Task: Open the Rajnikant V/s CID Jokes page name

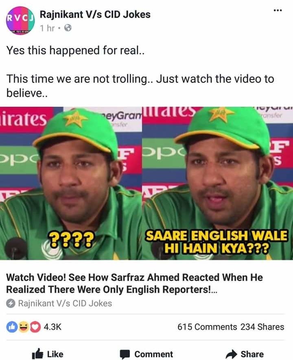Action: (x=95, y=15)
